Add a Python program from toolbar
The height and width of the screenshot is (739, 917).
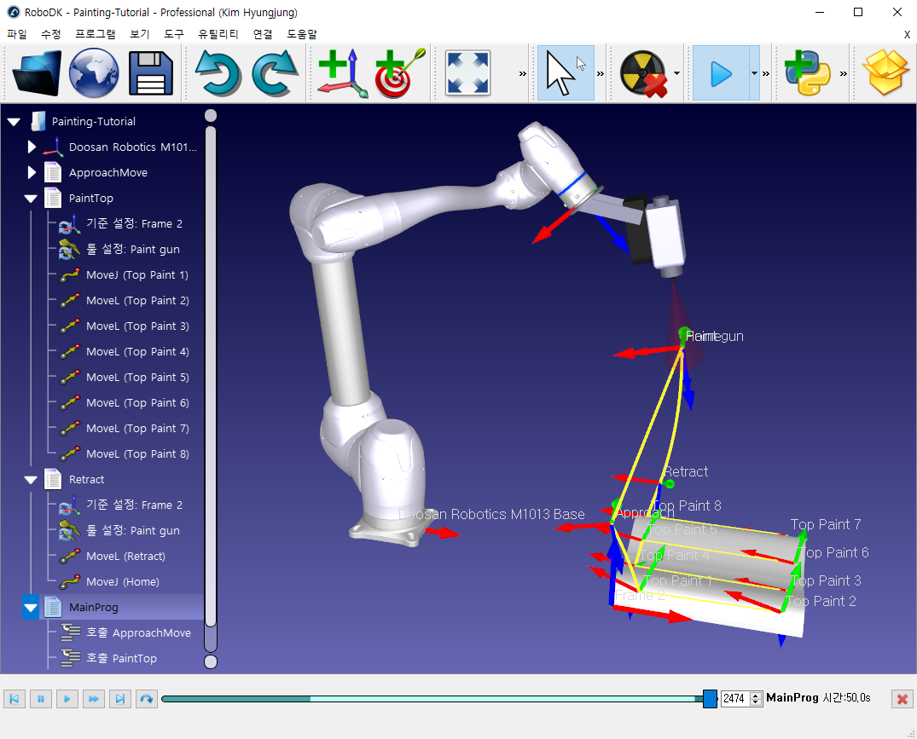(806, 73)
